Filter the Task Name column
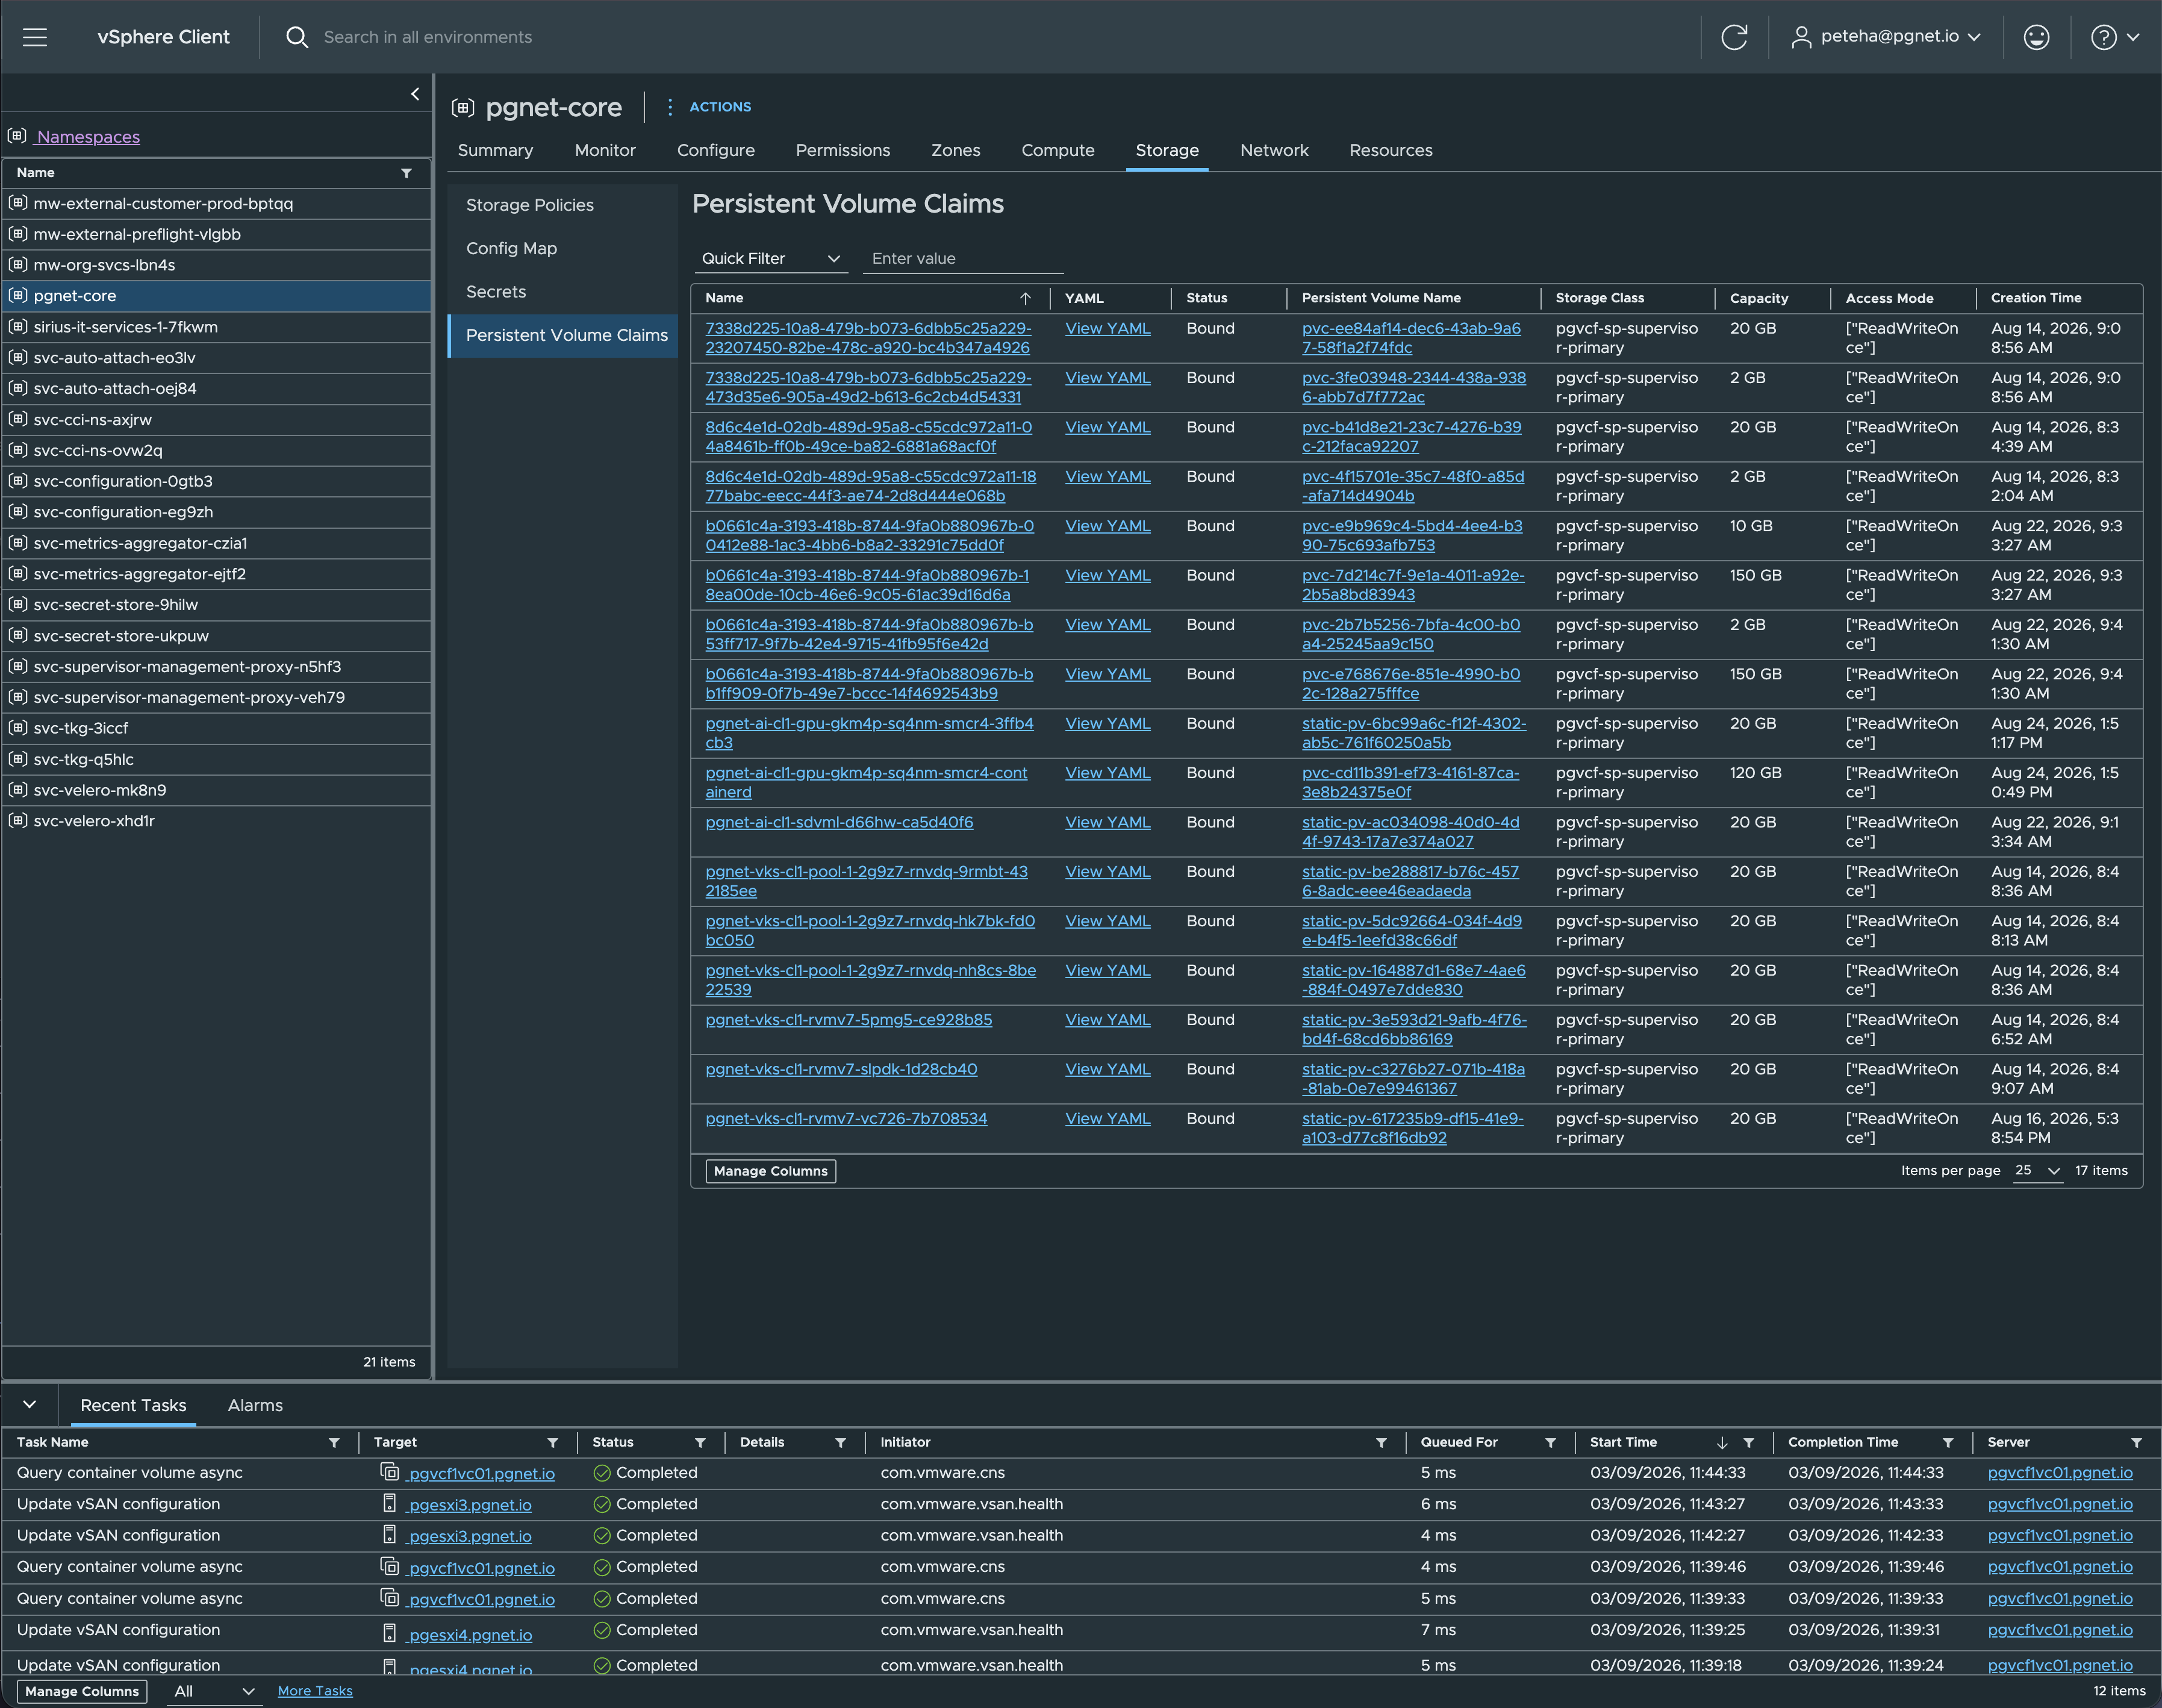 click(x=334, y=1442)
